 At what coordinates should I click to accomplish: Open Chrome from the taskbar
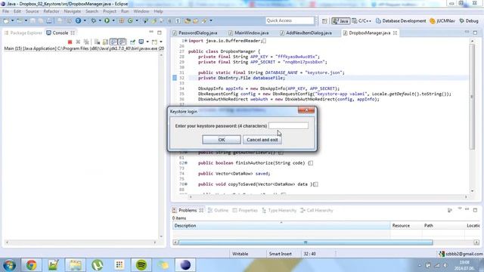tap(31, 265)
